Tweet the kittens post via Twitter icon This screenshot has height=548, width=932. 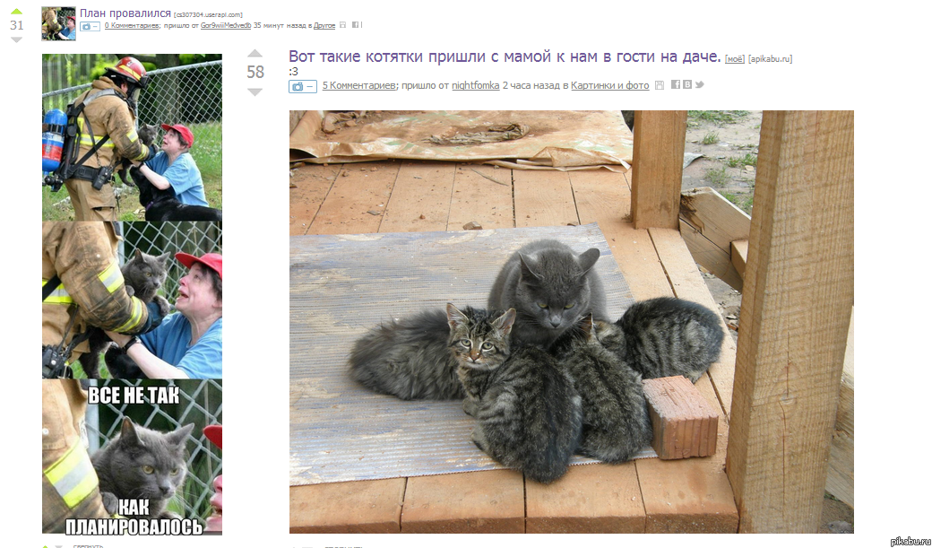coord(700,84)
